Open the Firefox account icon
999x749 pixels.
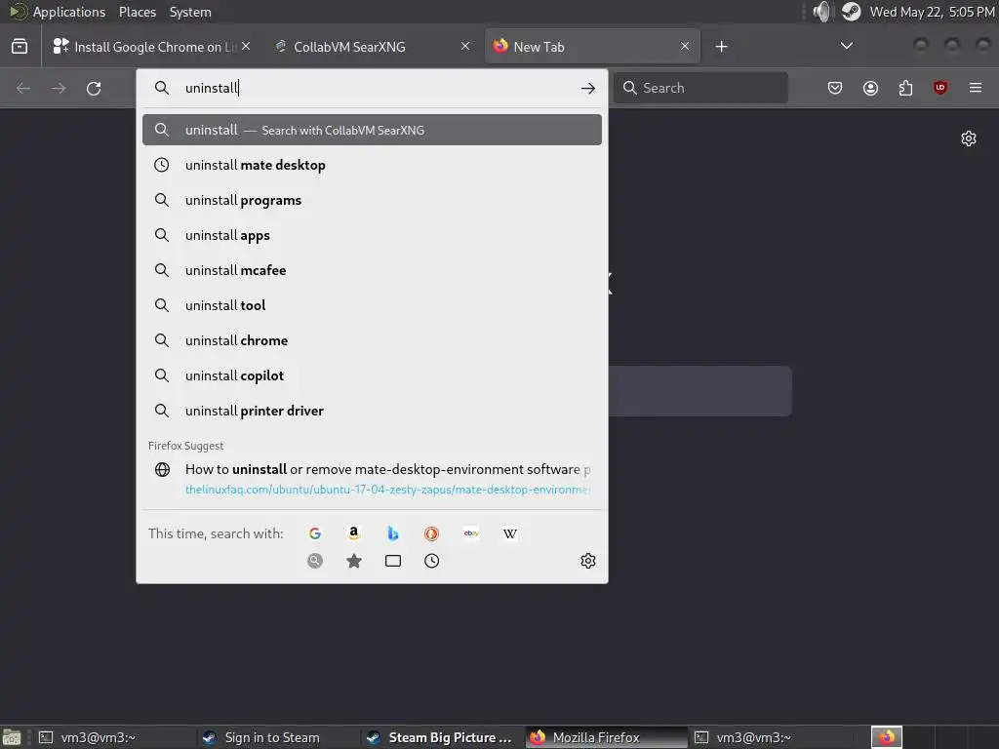pos(870,88)
